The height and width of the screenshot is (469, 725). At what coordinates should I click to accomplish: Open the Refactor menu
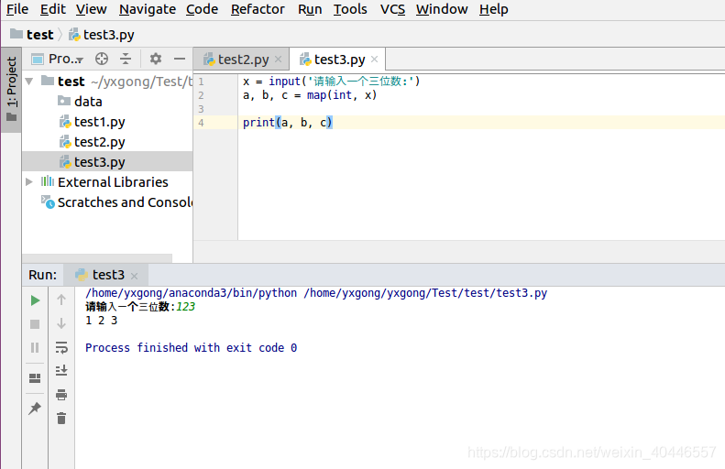click(x=258, y=9)
